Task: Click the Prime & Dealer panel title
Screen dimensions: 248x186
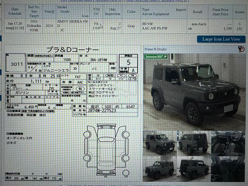Action: pyautogui.click(x=155, y=49)
